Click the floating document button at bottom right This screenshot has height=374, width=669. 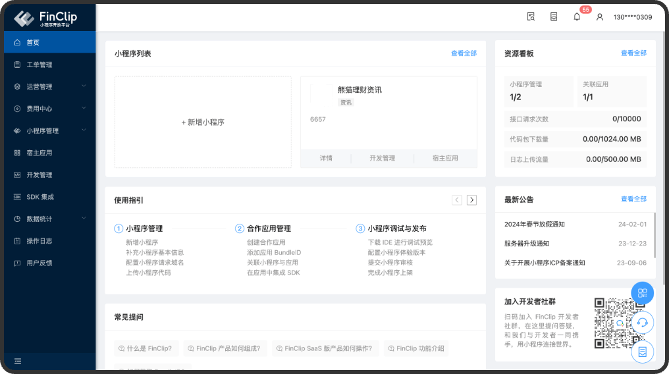(x=642, y=352)
